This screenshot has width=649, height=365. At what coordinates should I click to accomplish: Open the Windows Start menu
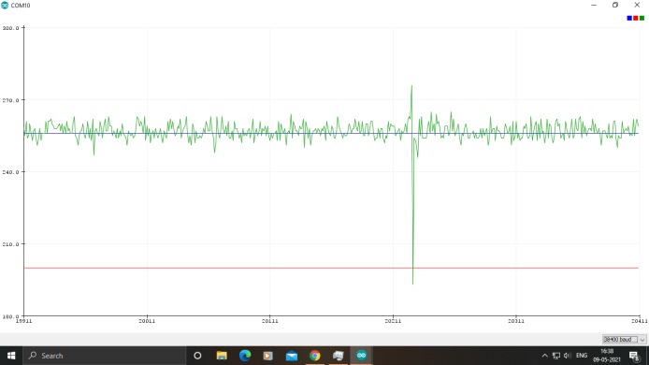[x=11, y=356]
